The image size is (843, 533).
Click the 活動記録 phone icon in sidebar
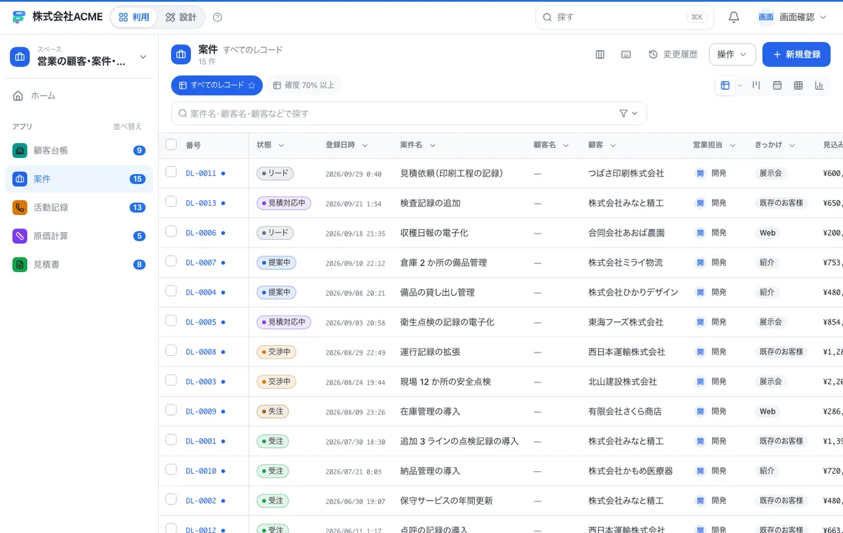click(20, 208)
